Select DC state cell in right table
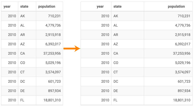Screen dimensions: 194x107 (x=116, y=81)
